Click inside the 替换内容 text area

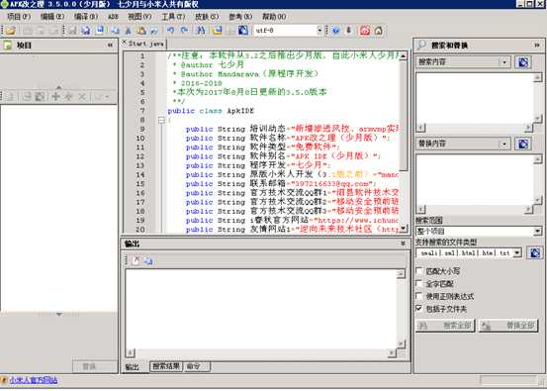coord(475,179)
